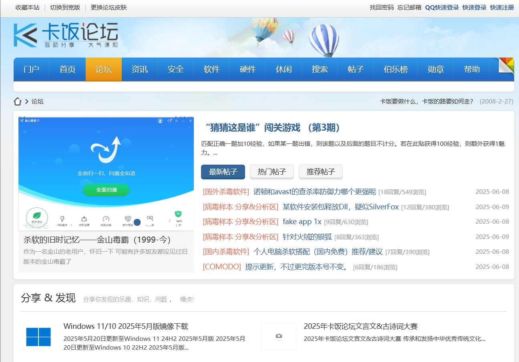The image size is (519, 362).
Task: Go to 伯乐榜 in navigation bar
Action: click(396, 69)
